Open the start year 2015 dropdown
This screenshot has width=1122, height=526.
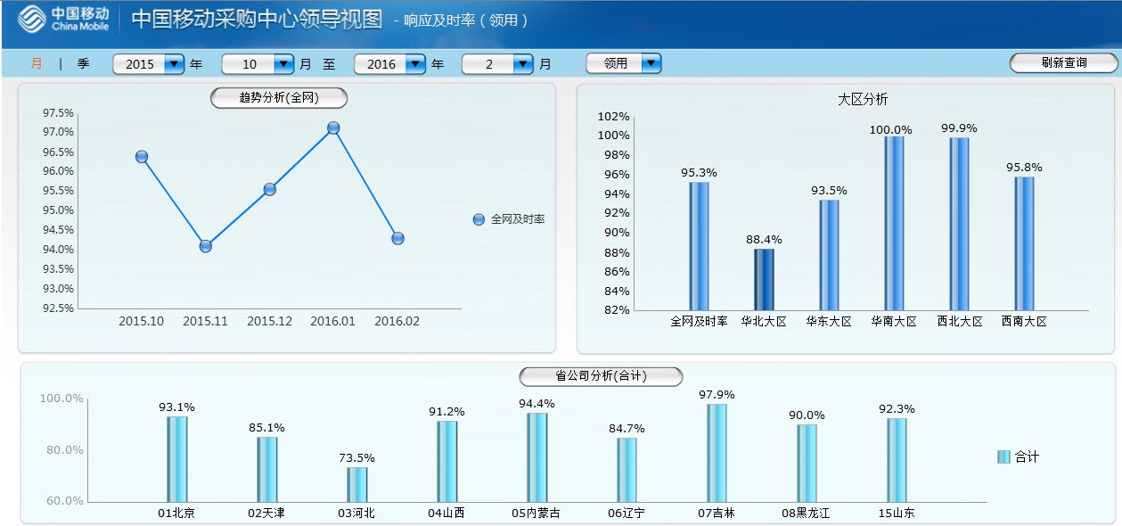174,64
